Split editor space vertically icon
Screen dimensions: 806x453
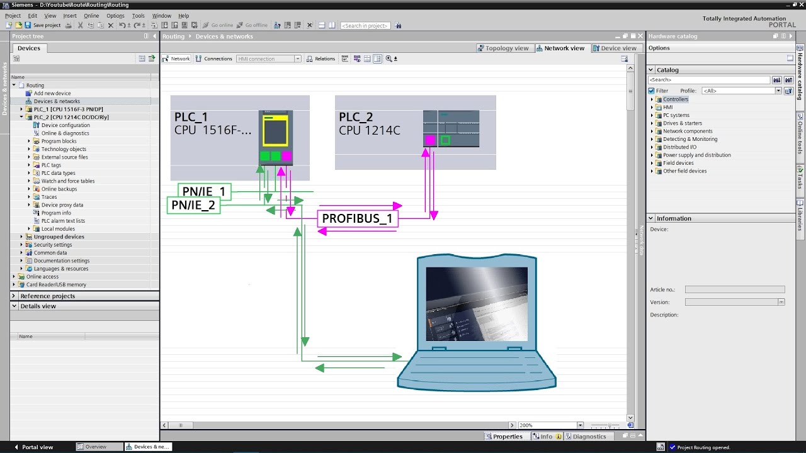click(331, 25)
